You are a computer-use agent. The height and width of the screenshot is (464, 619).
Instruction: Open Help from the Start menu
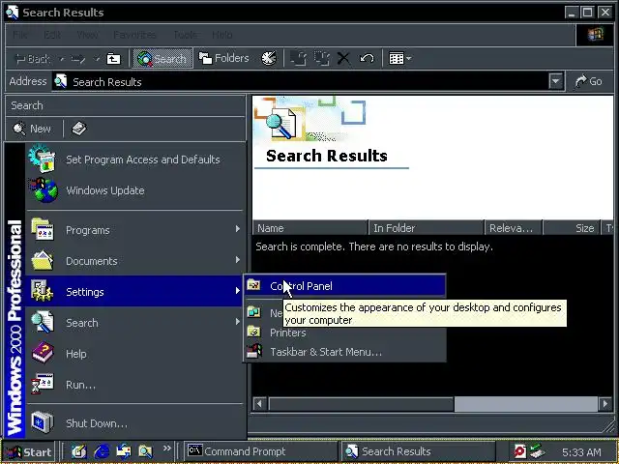(x=133, y=354)
